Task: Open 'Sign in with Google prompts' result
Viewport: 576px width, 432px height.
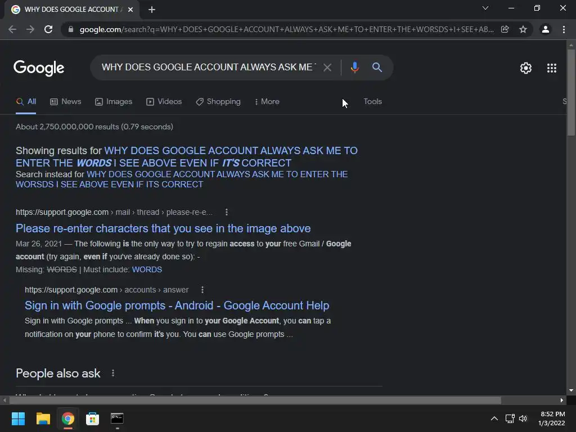Action: point(177,305)
